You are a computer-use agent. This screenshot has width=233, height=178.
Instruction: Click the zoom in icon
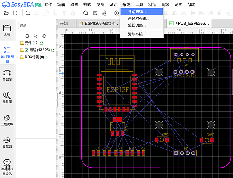[116, 13]
